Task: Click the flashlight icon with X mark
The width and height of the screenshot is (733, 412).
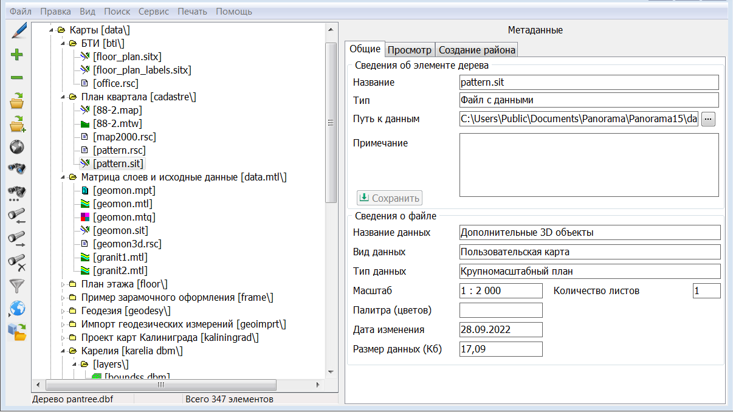Action: click(x=17, y=262)
